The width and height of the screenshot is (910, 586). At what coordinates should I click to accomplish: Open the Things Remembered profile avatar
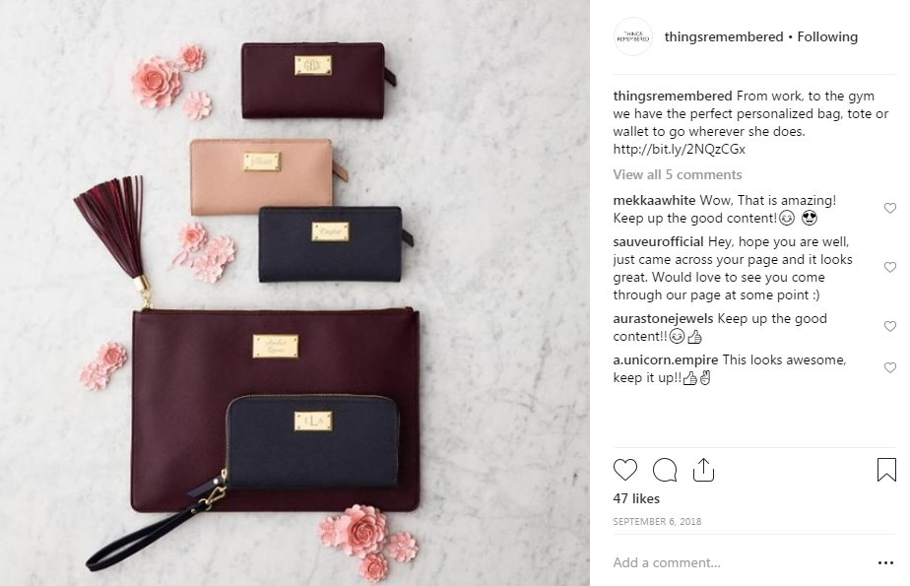pyautogui.click(x=632, y=37)
